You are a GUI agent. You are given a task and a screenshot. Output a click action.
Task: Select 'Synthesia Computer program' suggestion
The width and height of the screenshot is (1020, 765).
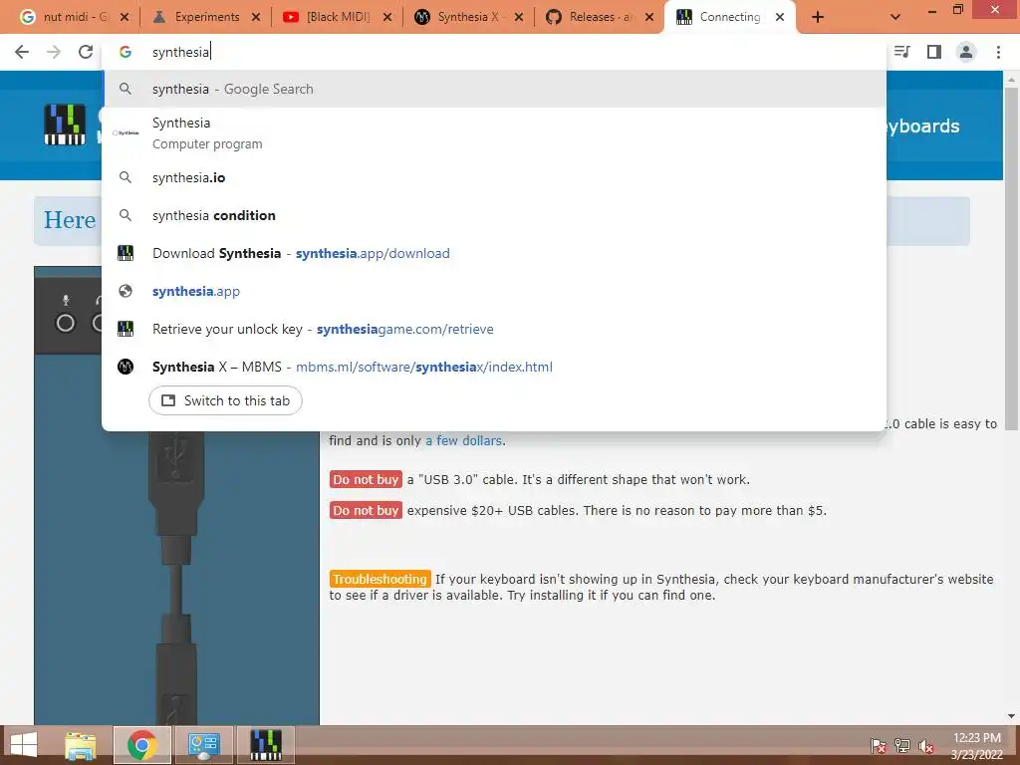[x=494, y=133]
